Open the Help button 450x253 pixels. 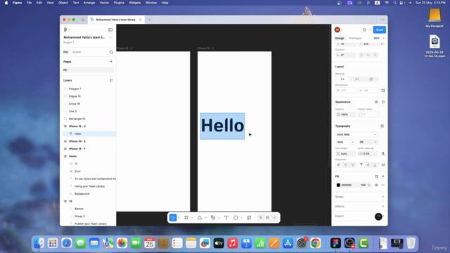[x=378, y=216]
